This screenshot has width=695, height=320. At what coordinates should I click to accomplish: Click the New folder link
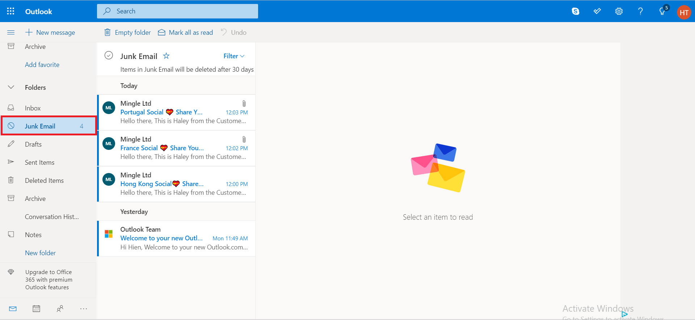[x=40, y=253]
